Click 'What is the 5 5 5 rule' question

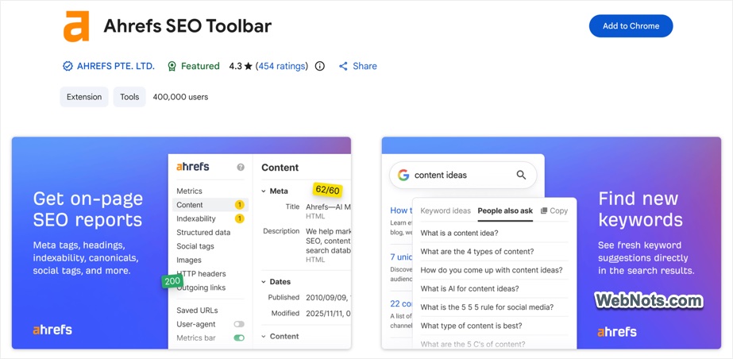click(487, 307)
